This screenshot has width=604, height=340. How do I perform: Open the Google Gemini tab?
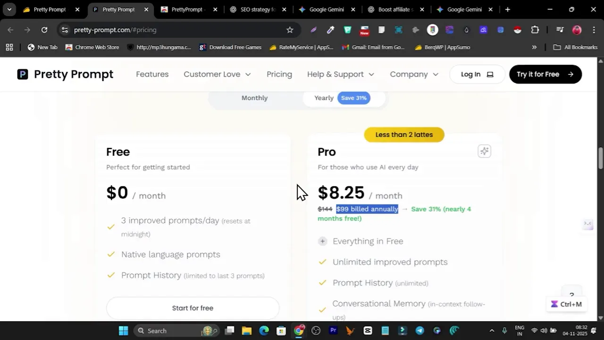pyautogui.click(x=326, y=9)
